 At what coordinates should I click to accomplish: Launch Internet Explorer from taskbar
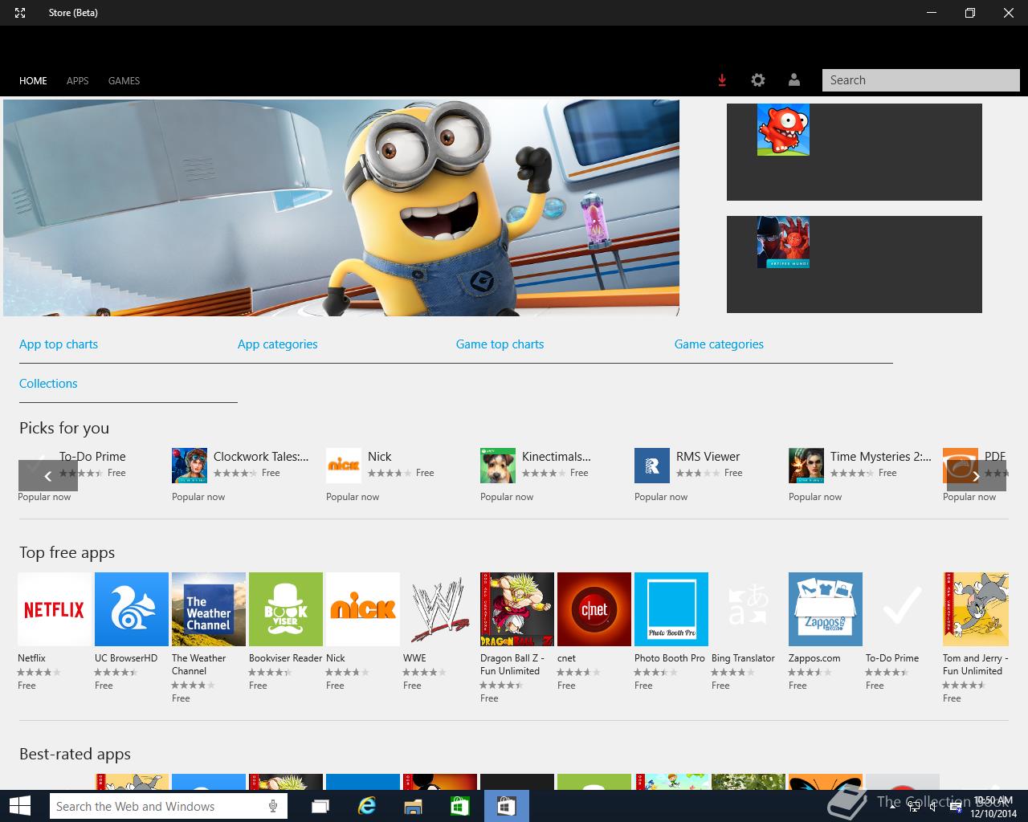[367, 807]
